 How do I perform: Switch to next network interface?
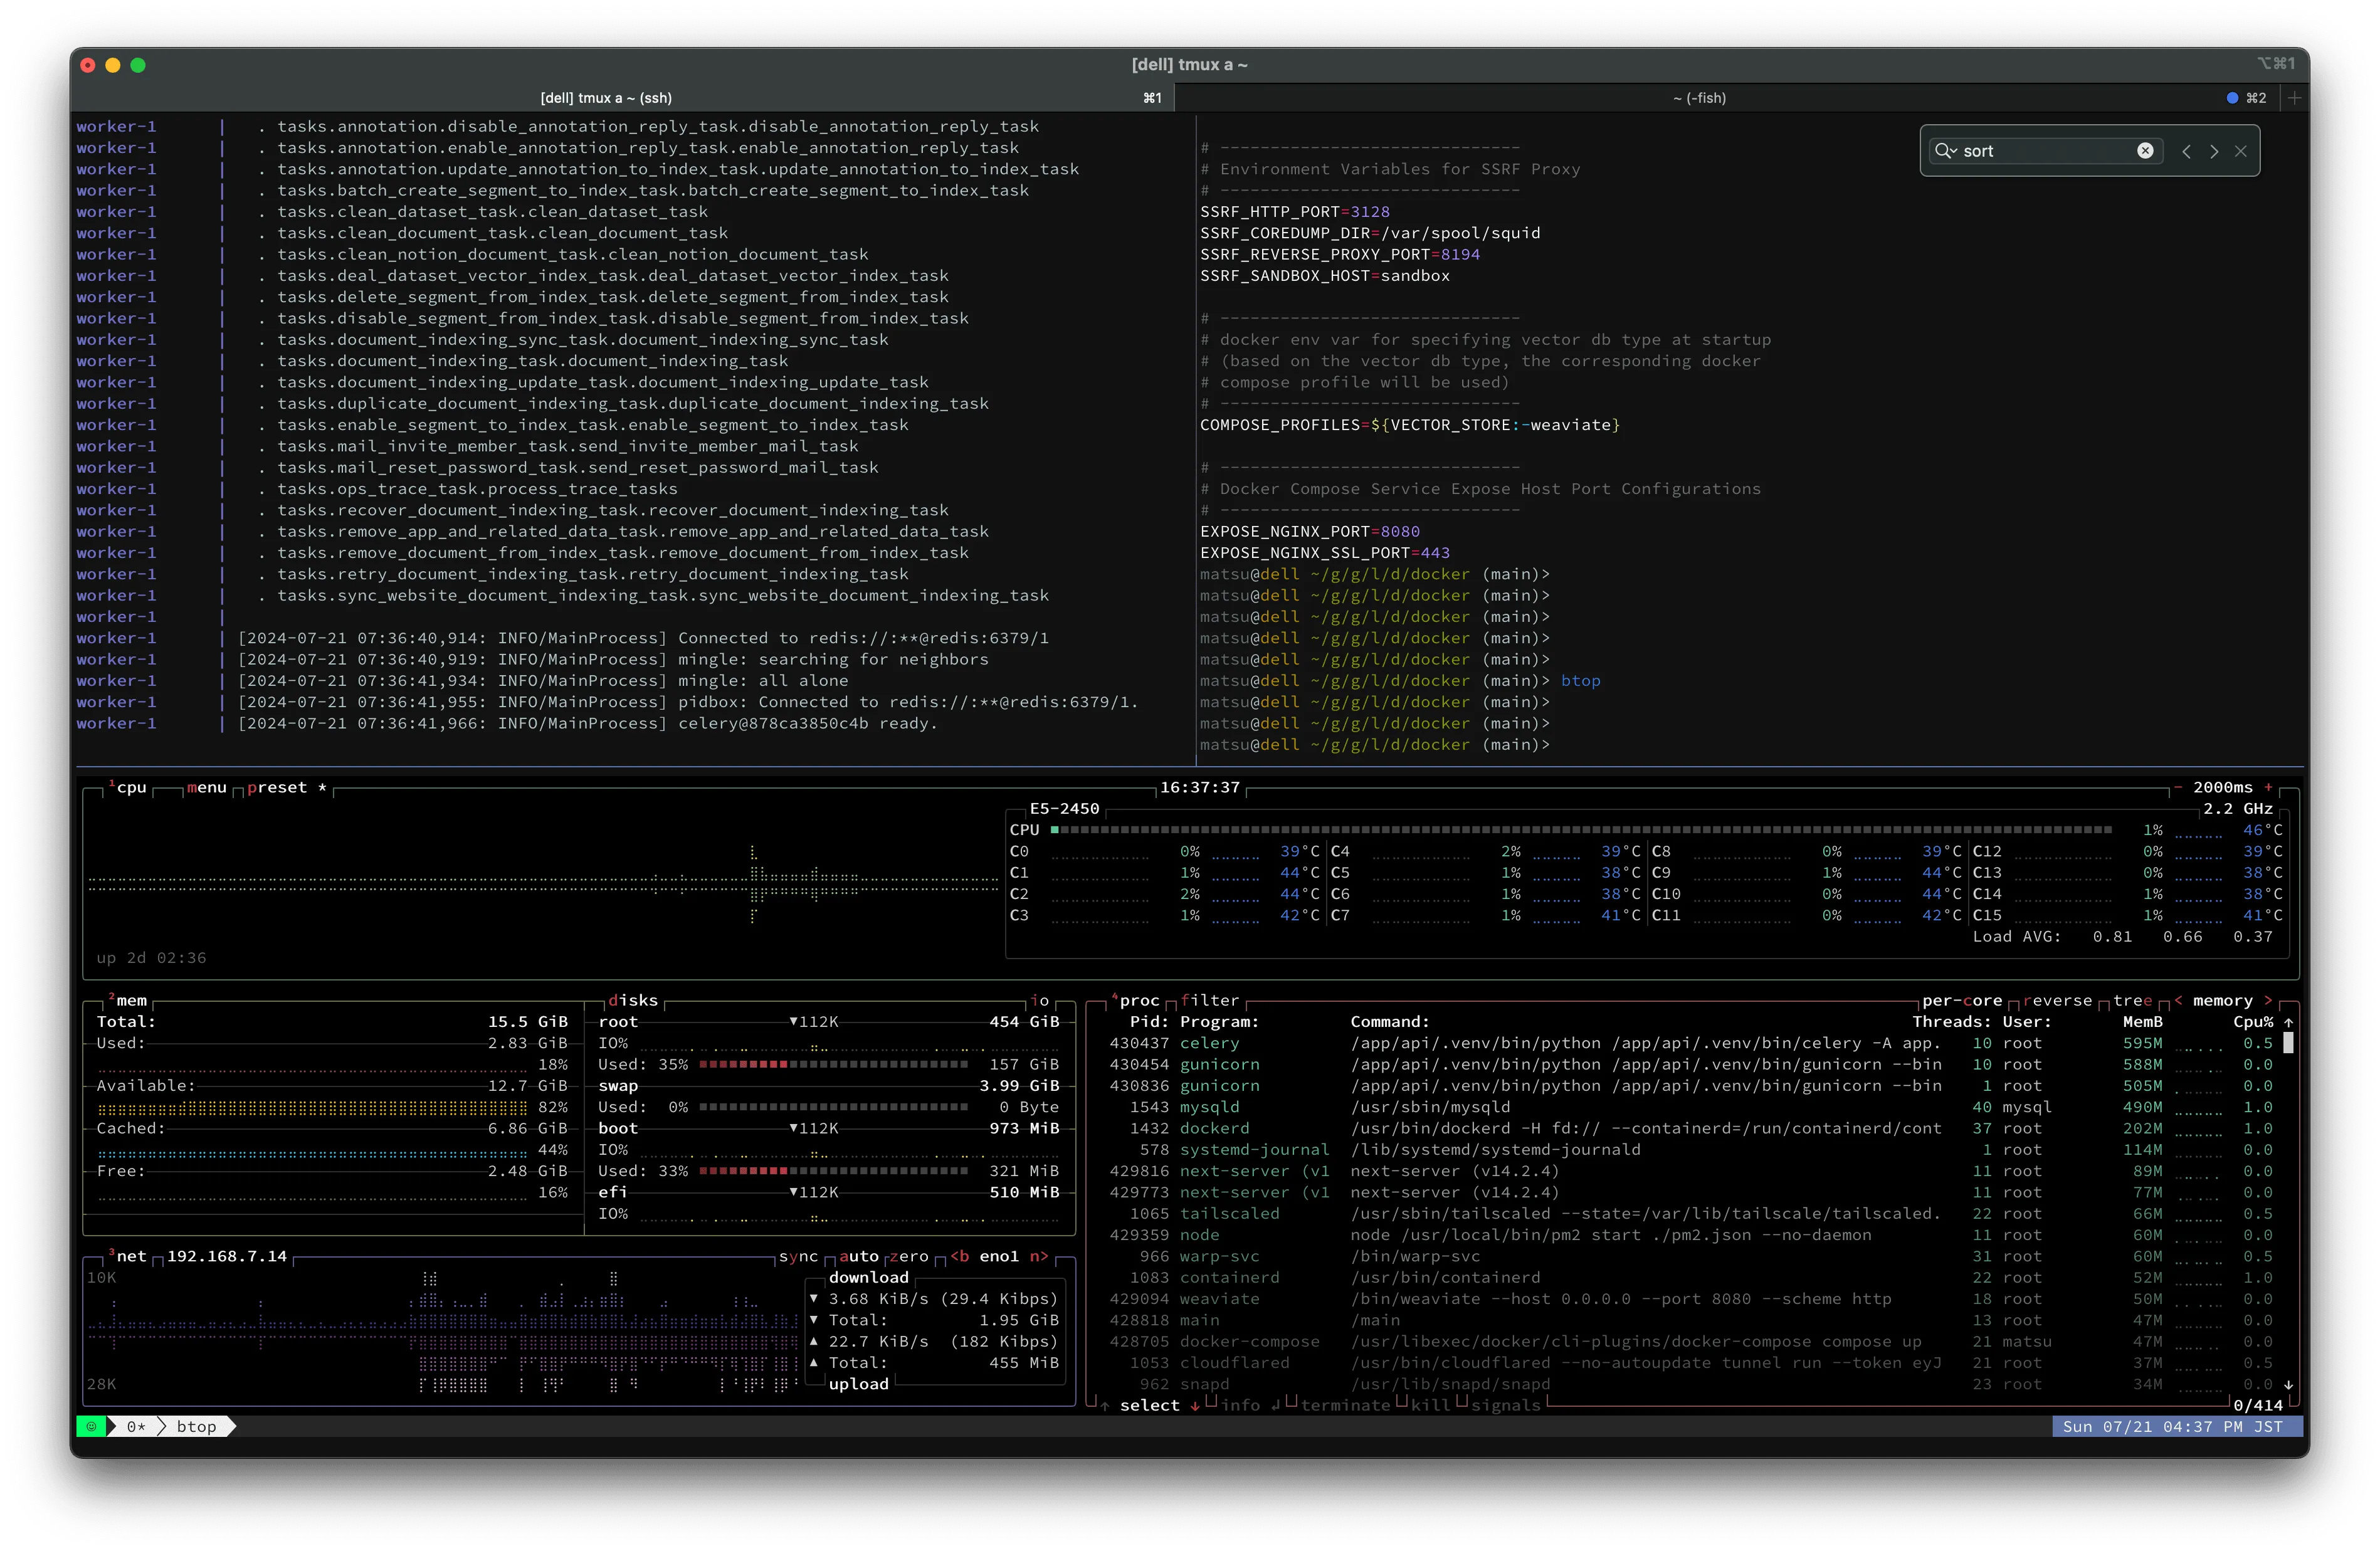click(x=1039, y=1257)
